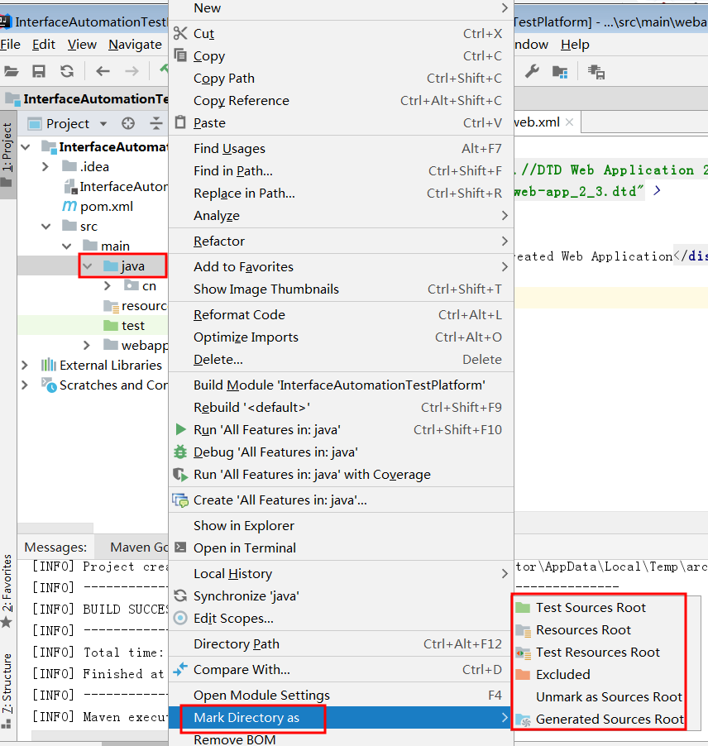Click the orange Excluded folder icon

click(x=523, y=675)
